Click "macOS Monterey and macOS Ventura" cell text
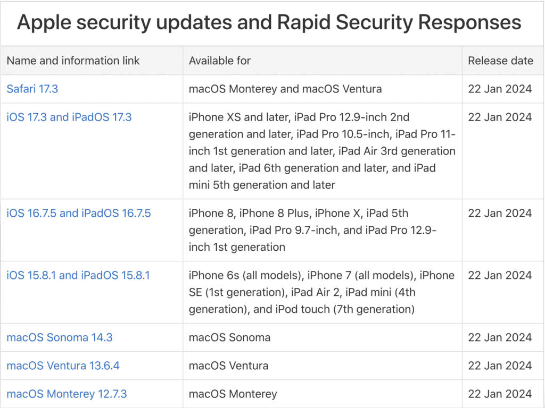Screen dimensions: 545x408 click(285, 89)
